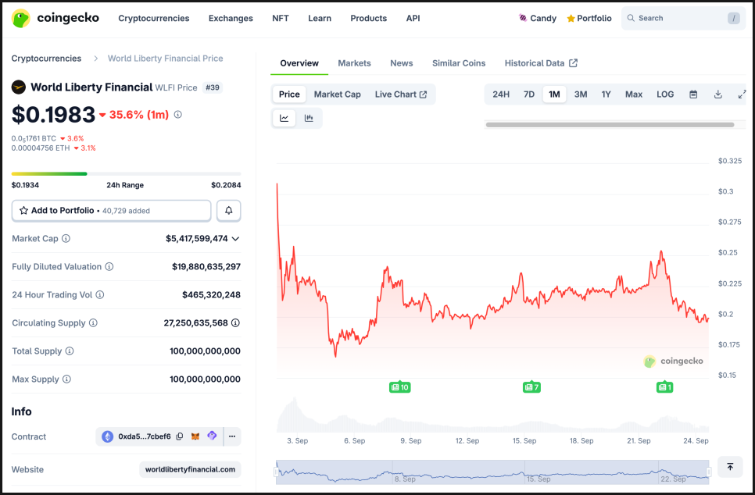Image resolution: width=755 pixels, height=495 pixels.
Task: Add token to MetaMask fox icon
Action: [195, 436]
